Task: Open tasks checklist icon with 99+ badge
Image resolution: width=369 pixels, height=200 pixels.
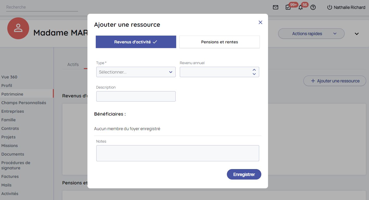Action: click(x=288, y=7)
